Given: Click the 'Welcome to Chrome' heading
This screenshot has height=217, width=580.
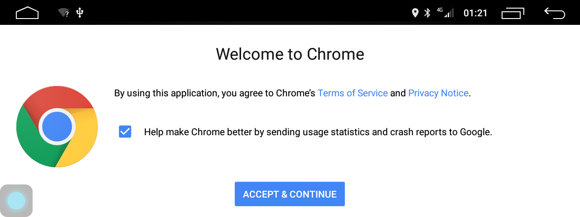Looking at the screenshot, I should coord(290,54).
